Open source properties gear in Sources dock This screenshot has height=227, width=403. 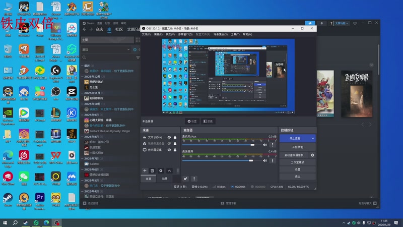(x=161, y=171)
